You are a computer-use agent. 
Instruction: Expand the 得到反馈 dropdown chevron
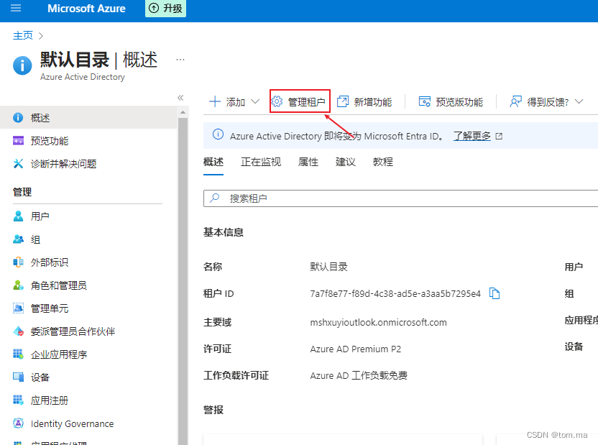[x=579, y=101]
